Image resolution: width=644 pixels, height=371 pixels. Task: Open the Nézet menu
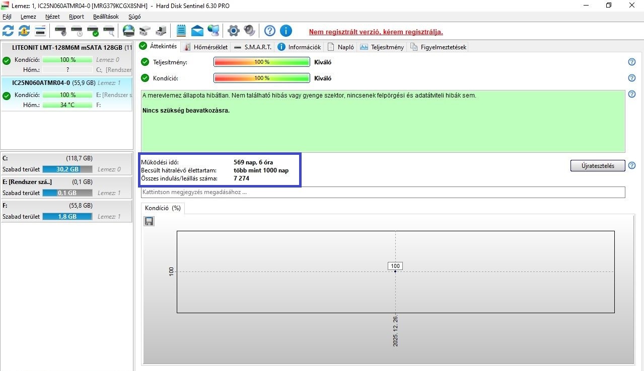pyautogui.click(x=52, y=17)
